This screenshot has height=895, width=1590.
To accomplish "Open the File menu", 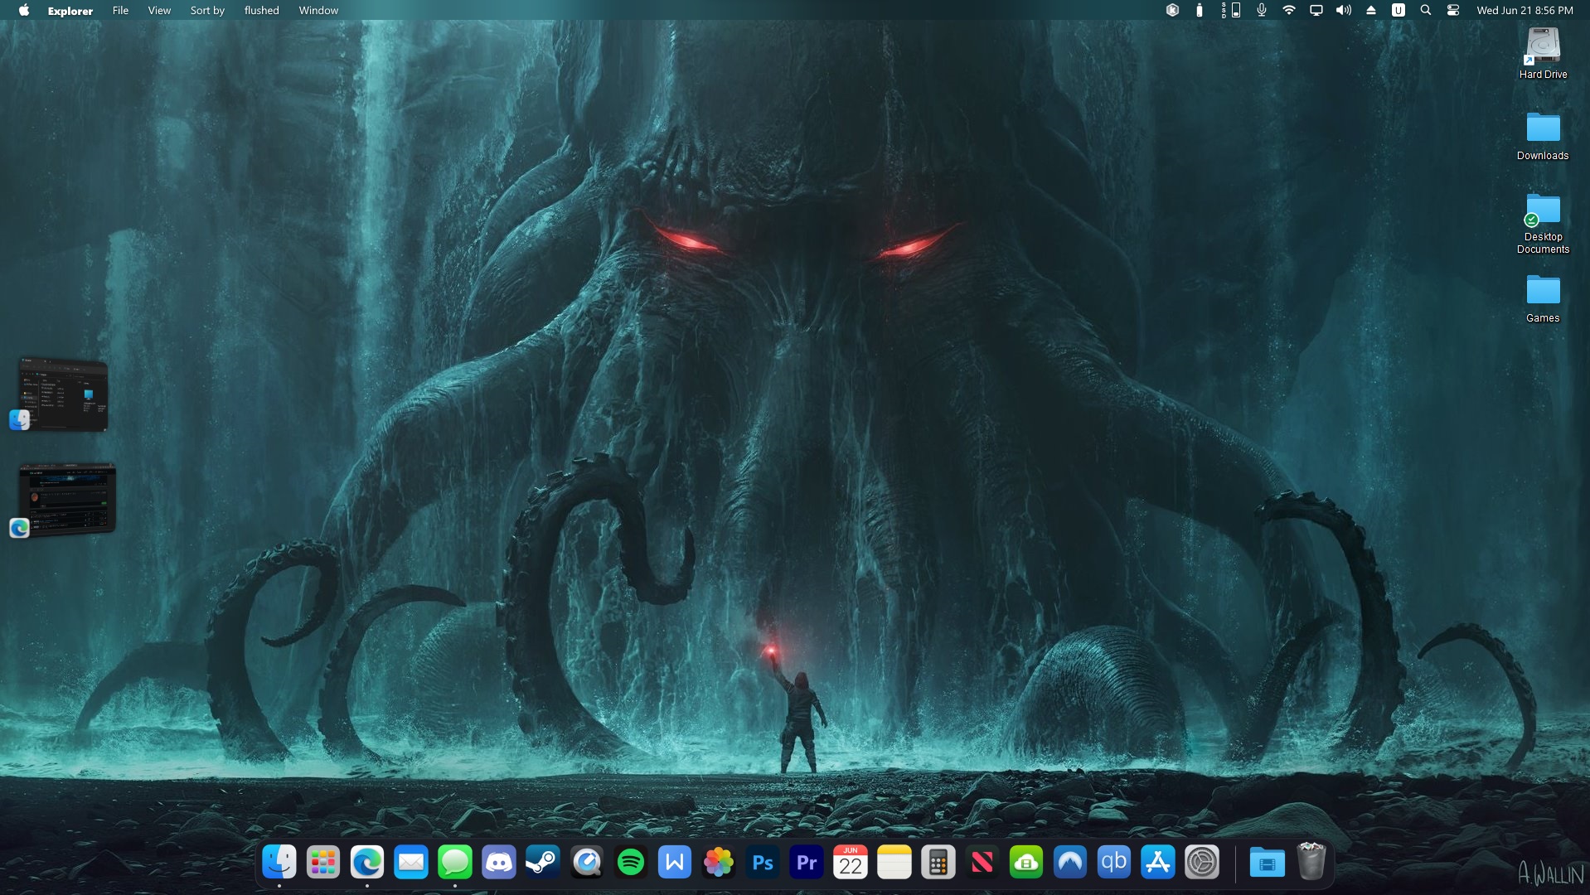I will [x=120, y=10].
